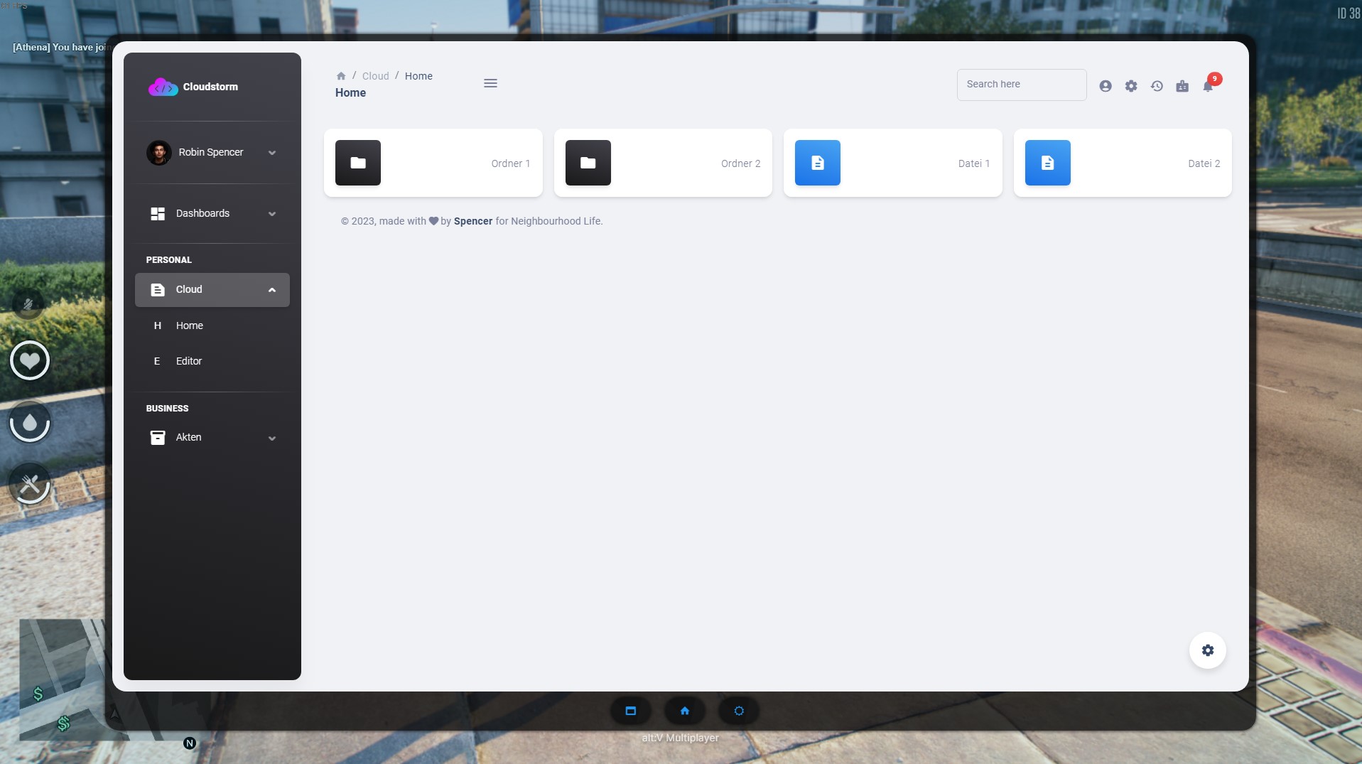The image size is (1362, 764).
Task: Click the floating settings gear button
Action: click(x=1207, y=650)
